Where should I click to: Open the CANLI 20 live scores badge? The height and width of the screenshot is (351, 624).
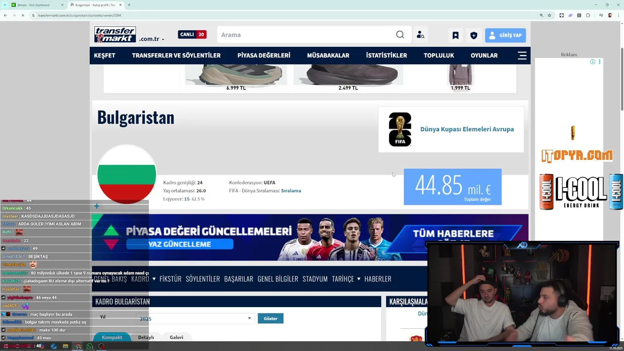(192, 35)
